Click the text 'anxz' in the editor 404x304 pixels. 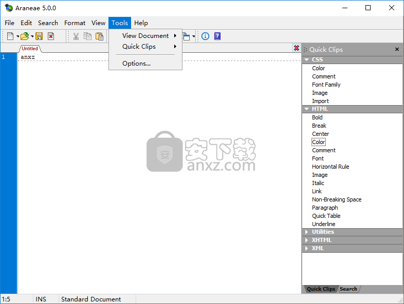pyautogui.click(x=28, y=57)
